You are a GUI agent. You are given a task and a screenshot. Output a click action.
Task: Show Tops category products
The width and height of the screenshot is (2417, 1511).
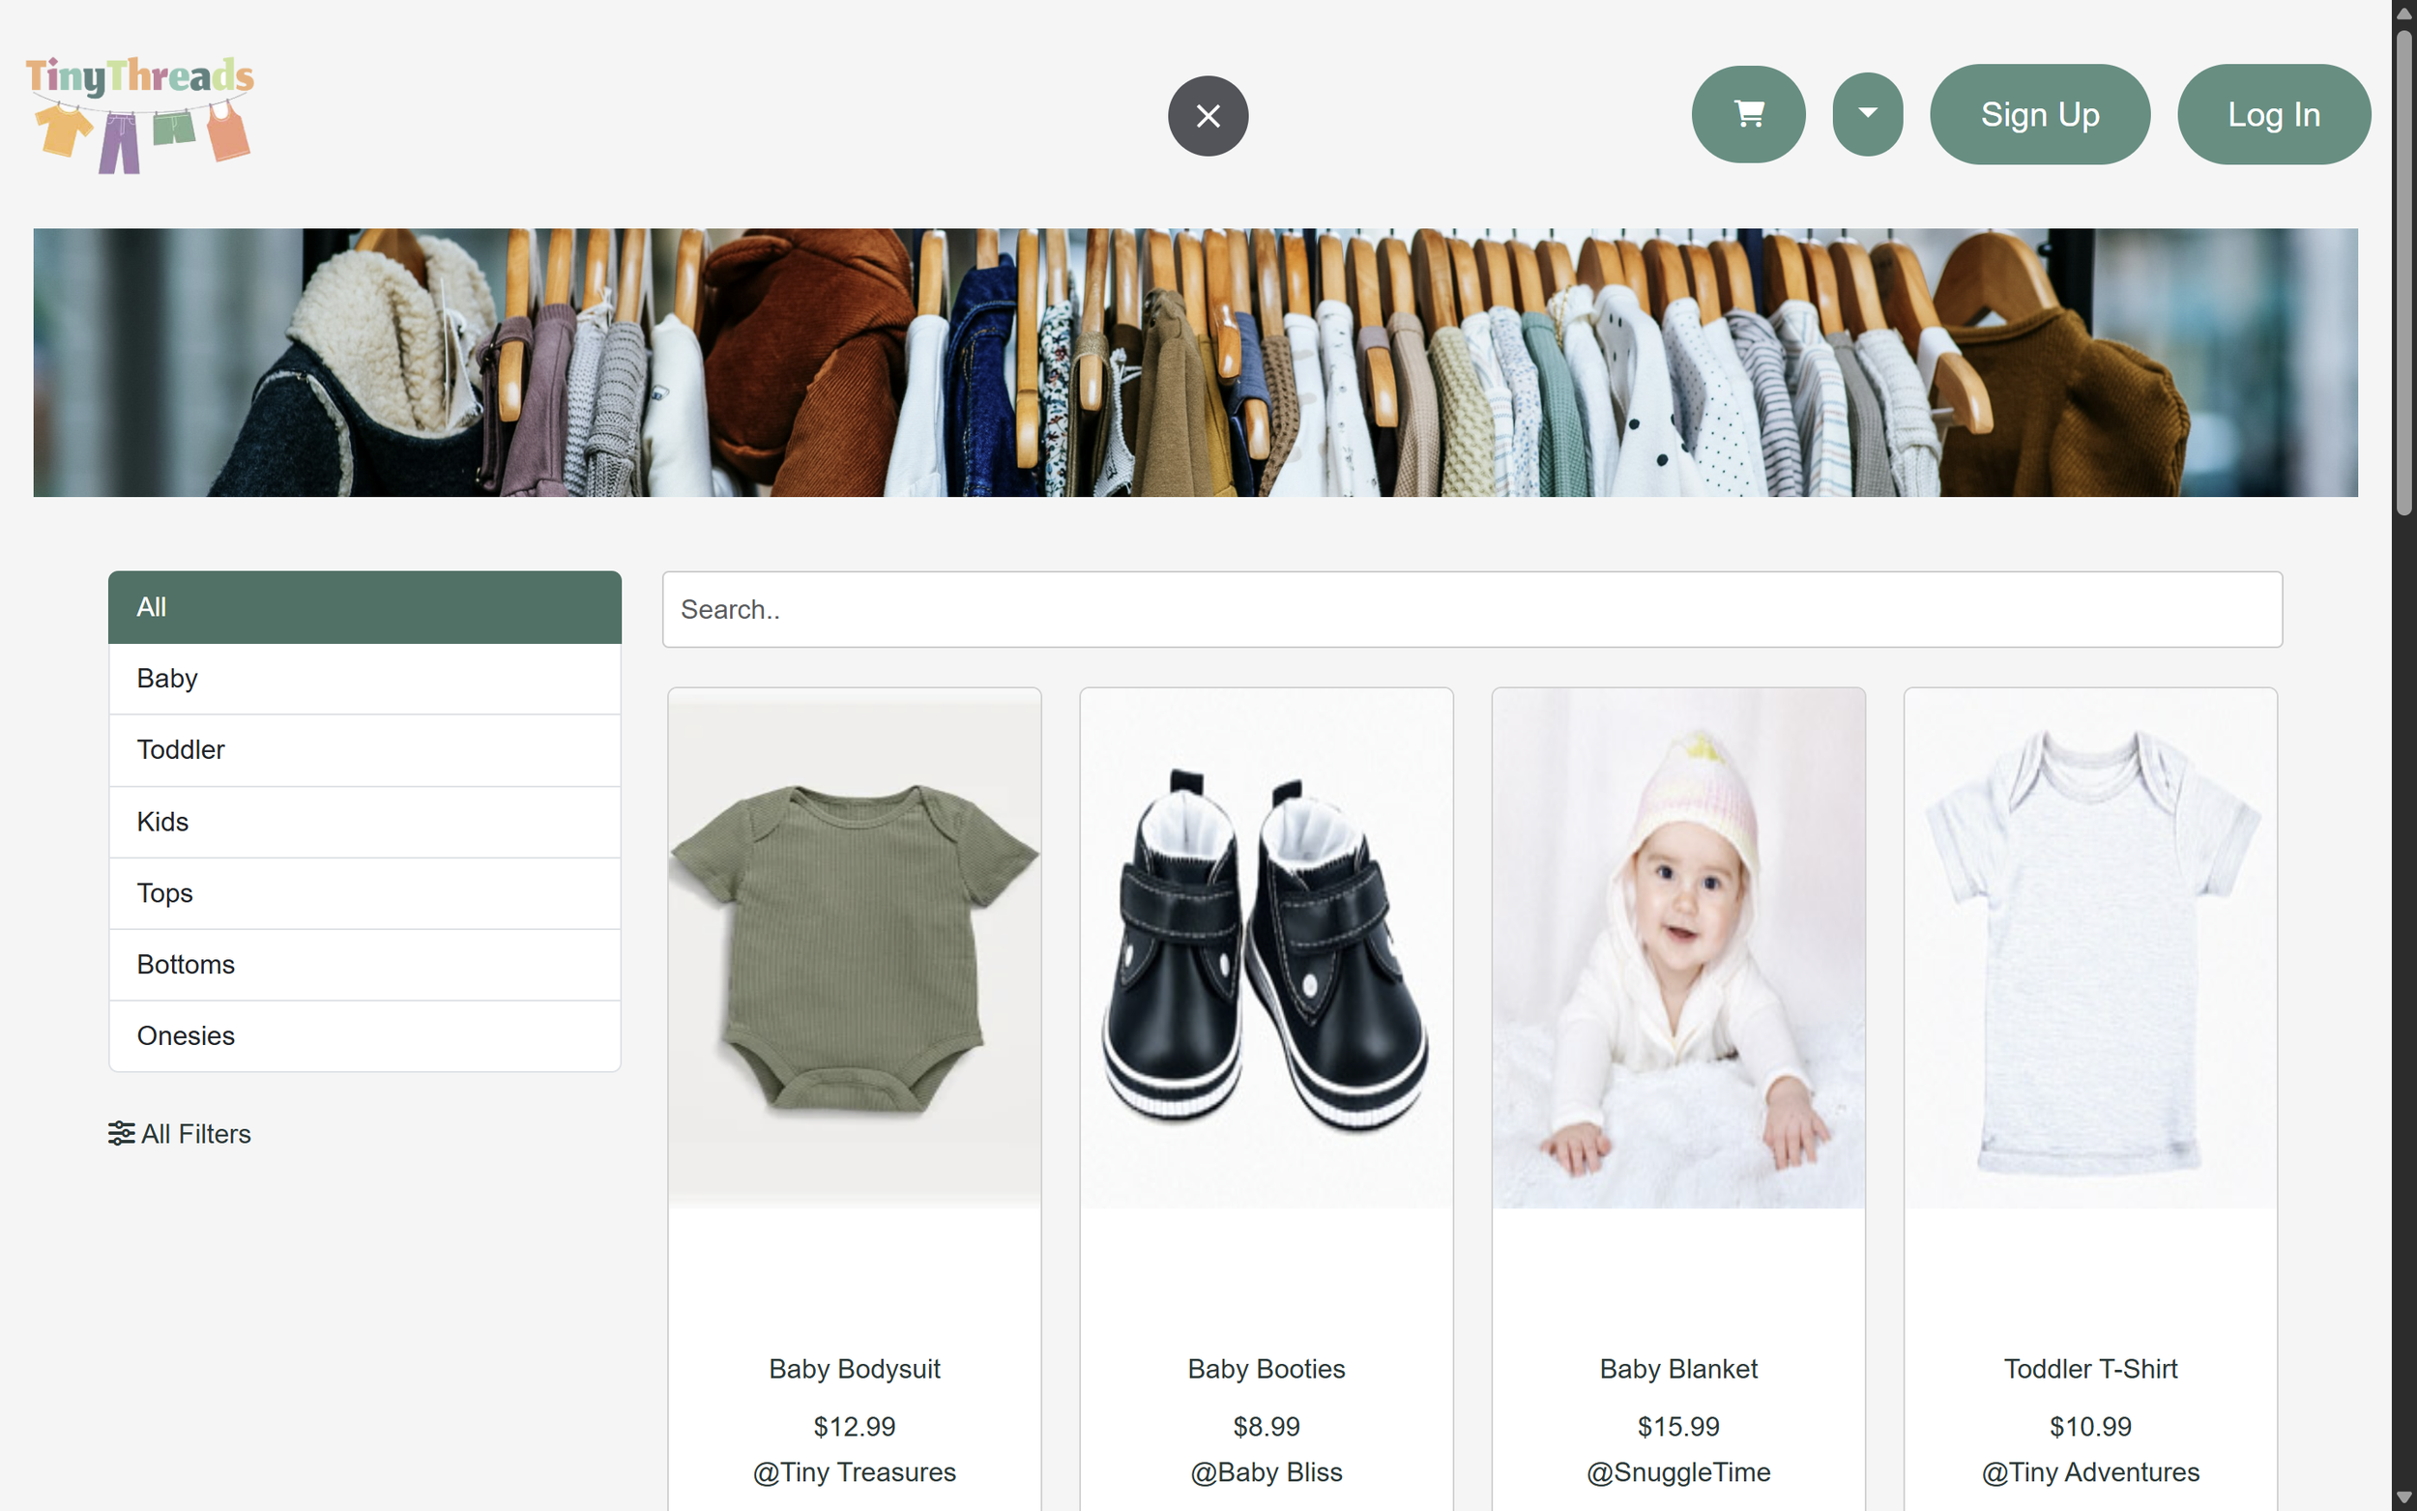pyautogui.click(x=364, y=893)
